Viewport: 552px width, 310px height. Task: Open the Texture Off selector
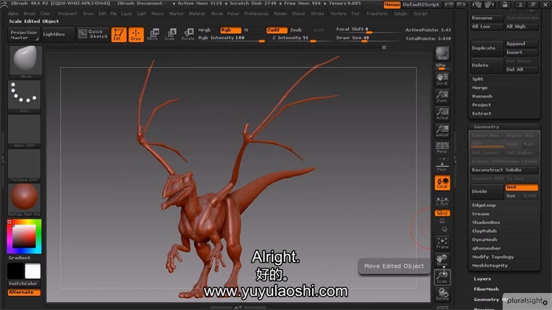coord(24,165)
